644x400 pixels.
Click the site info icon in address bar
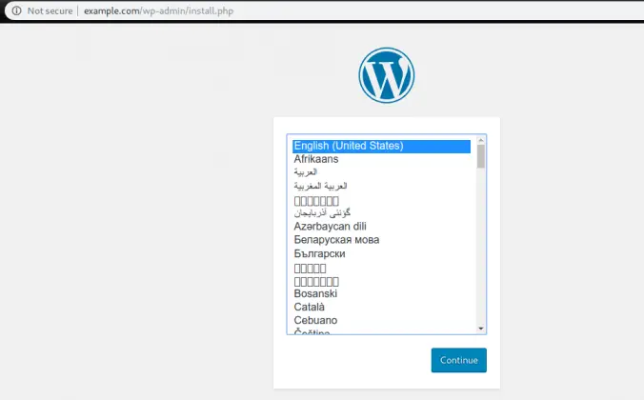[15, 10]
